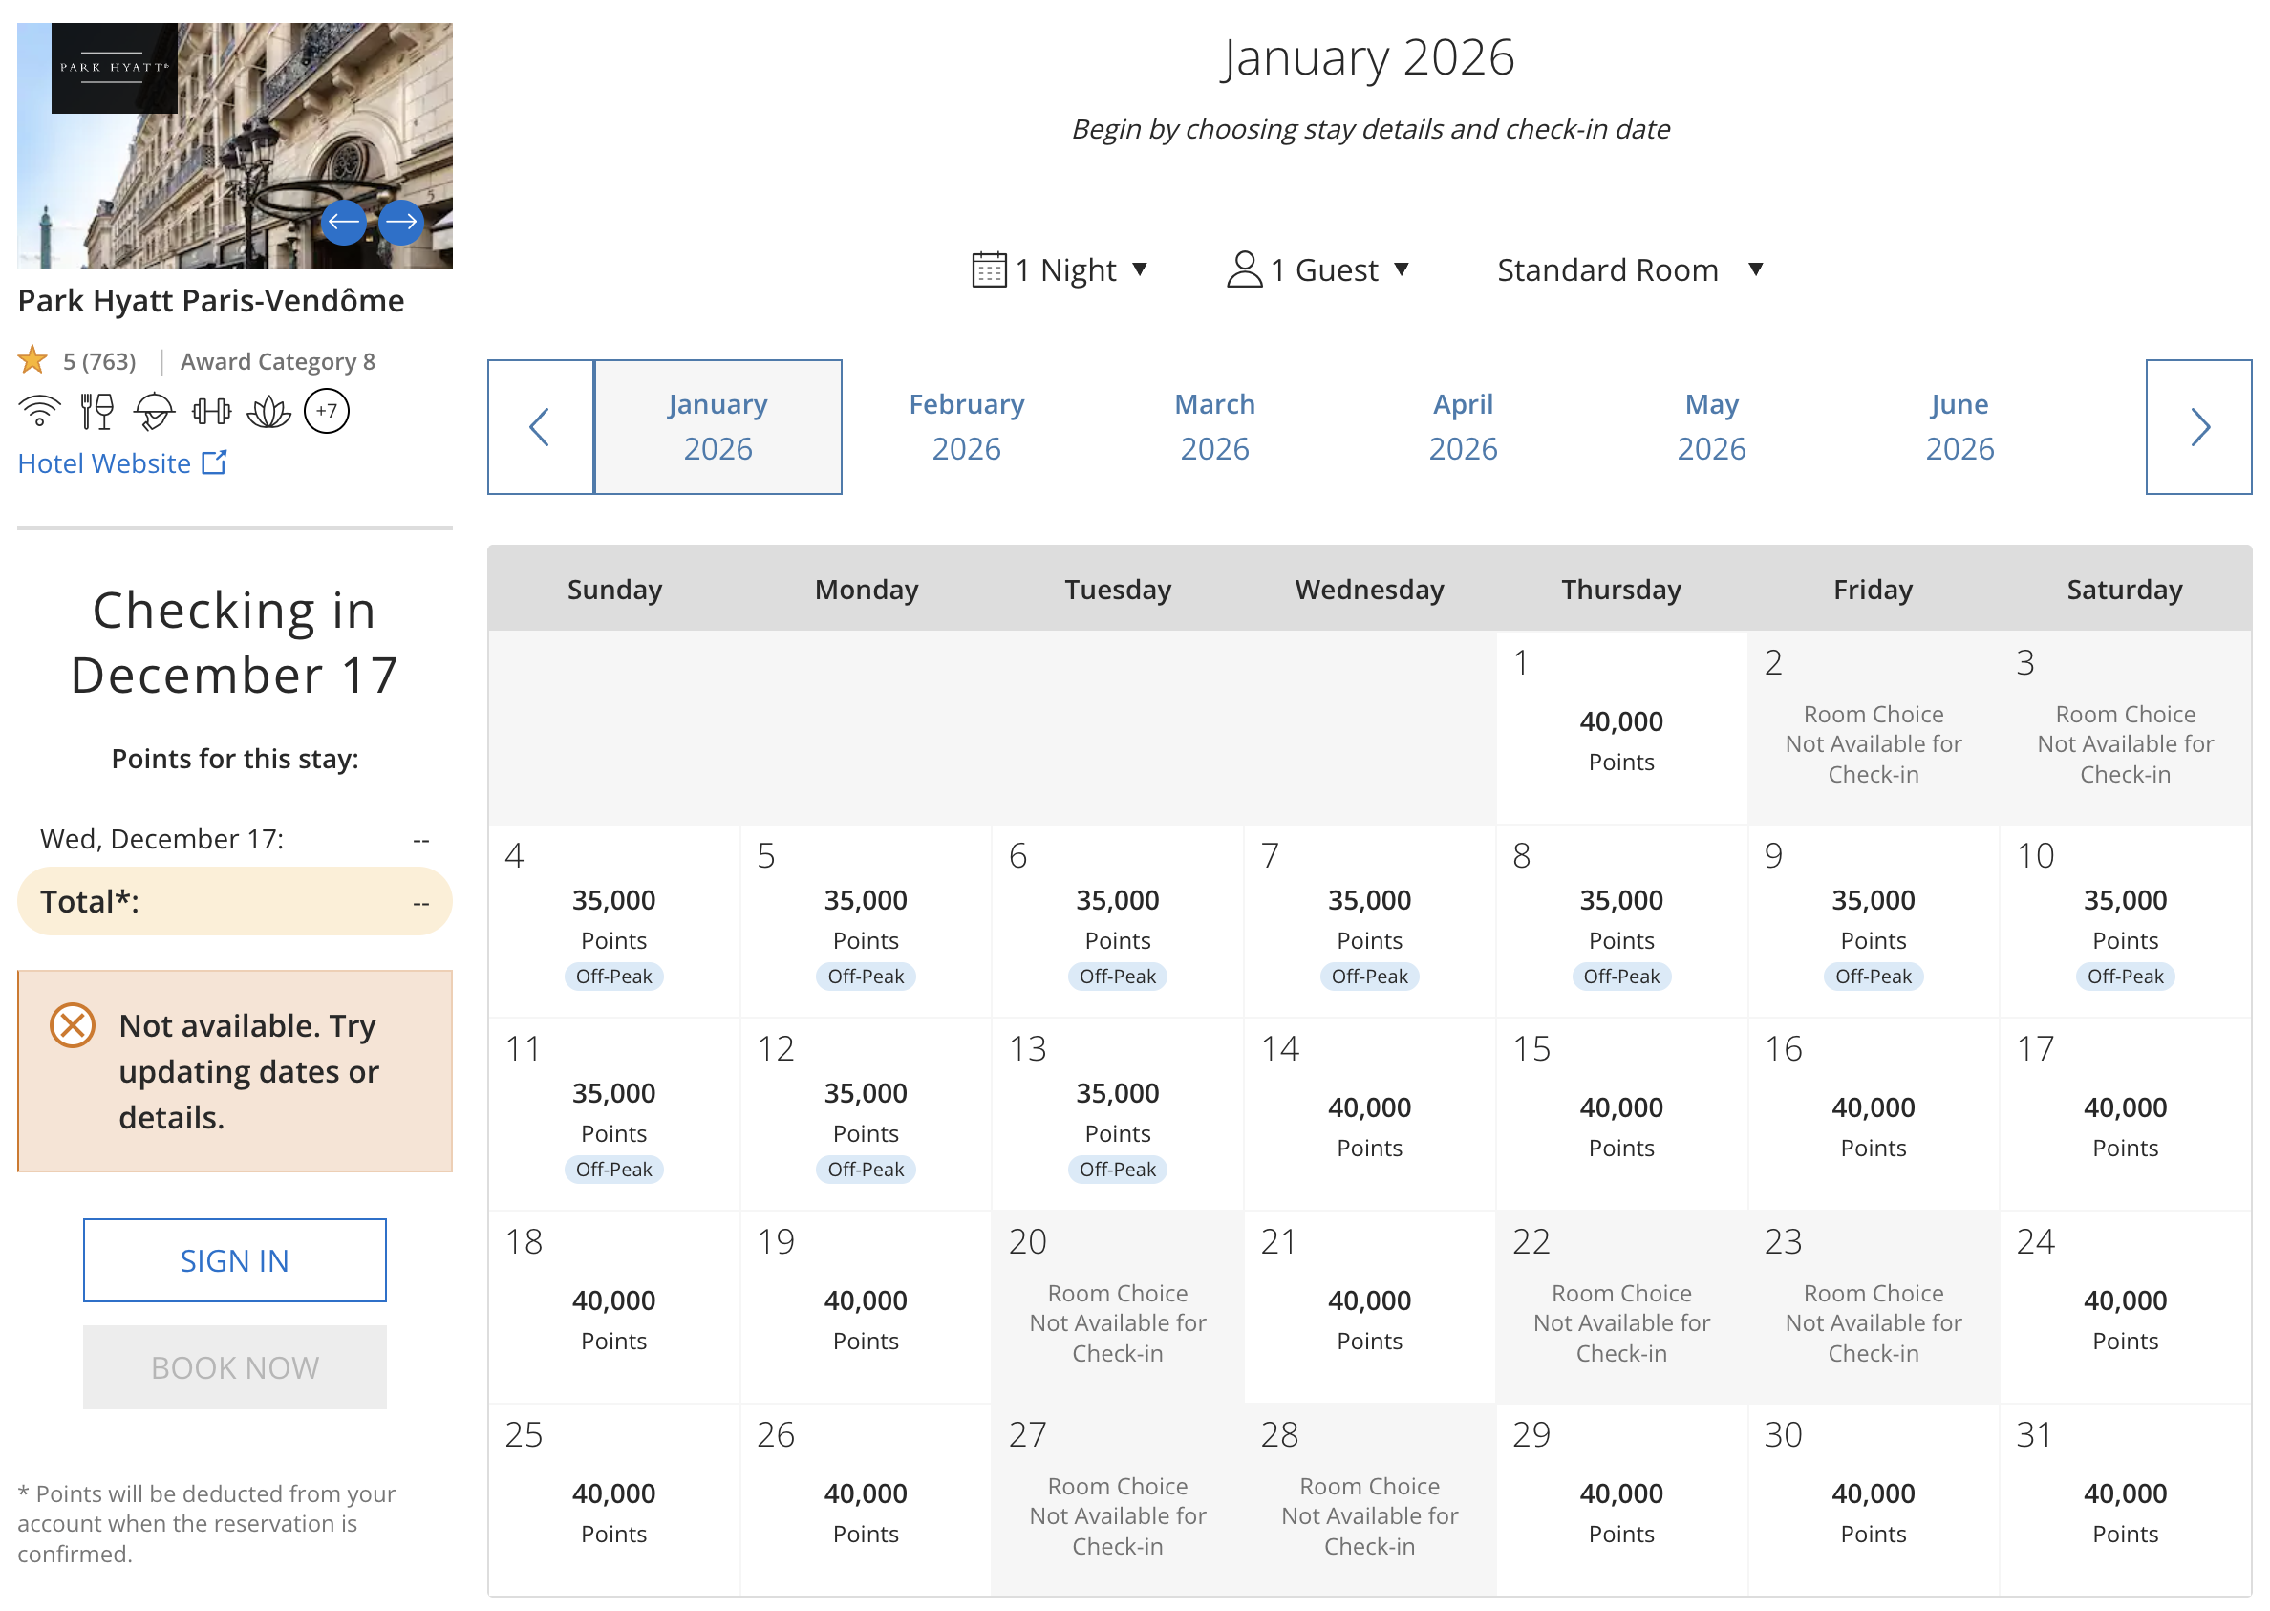The height and width of the screenshot is (1611, 2270).
Task: Select the April 2026 month tab
Action: (x=1463, y=427)
